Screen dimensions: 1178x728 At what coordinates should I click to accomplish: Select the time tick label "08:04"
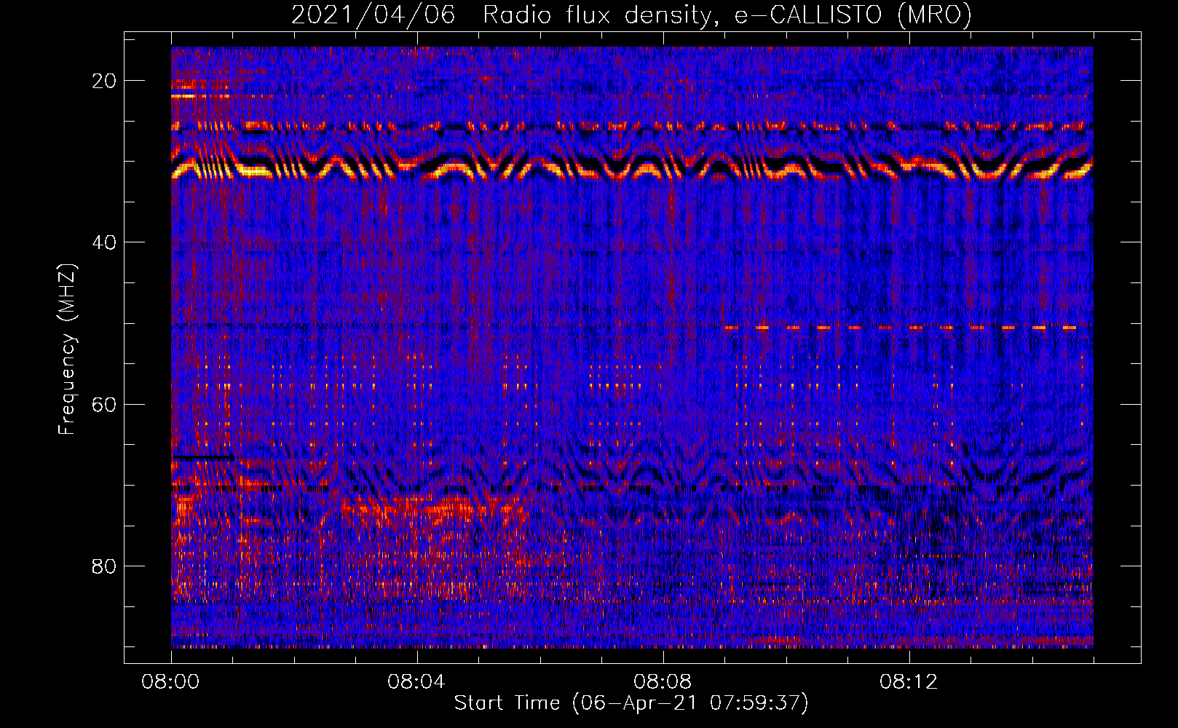pyautogui.click(x=416, y=682)
